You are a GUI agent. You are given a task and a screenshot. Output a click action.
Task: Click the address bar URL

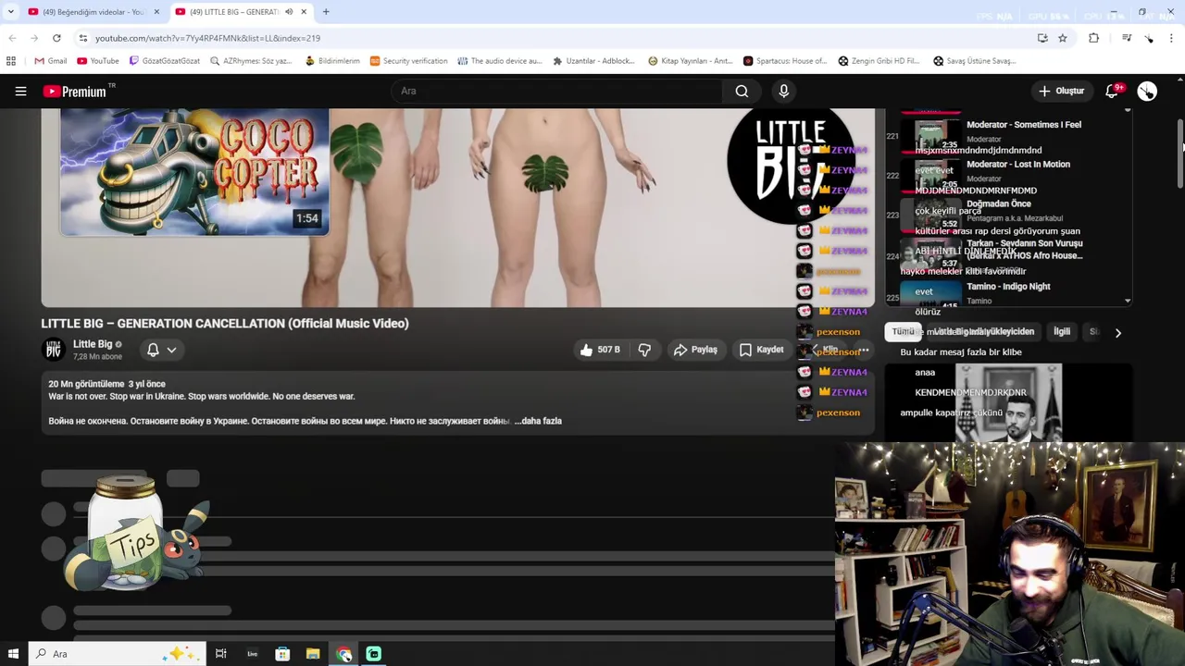[207, 38]
